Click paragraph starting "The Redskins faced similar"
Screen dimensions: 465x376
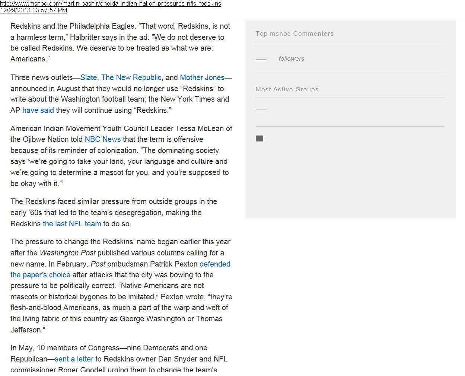click(x=114, y=213)
